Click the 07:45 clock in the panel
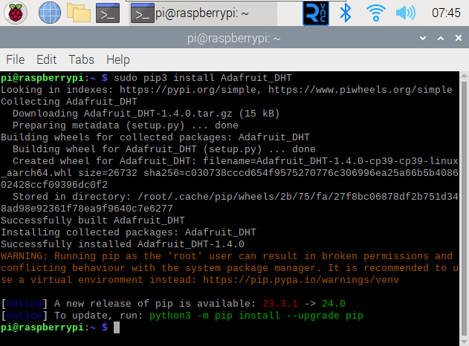469x346 pixels. tap(446, 13)
